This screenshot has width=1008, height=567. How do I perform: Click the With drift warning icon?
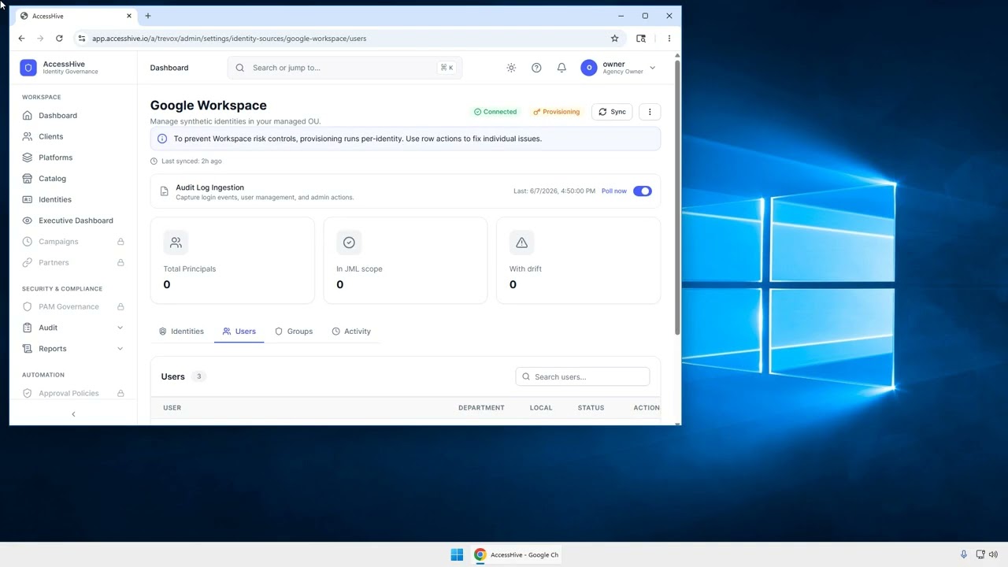coord(521,243)
